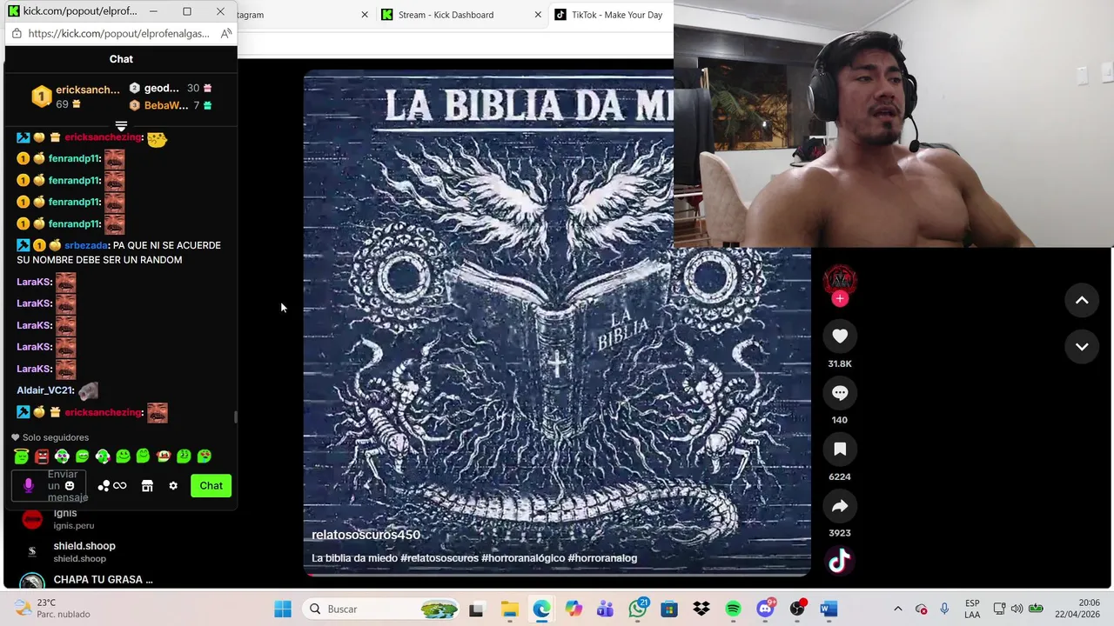Click the read aloud icon in address bar
1114x626 pixels.
(225, 33)
